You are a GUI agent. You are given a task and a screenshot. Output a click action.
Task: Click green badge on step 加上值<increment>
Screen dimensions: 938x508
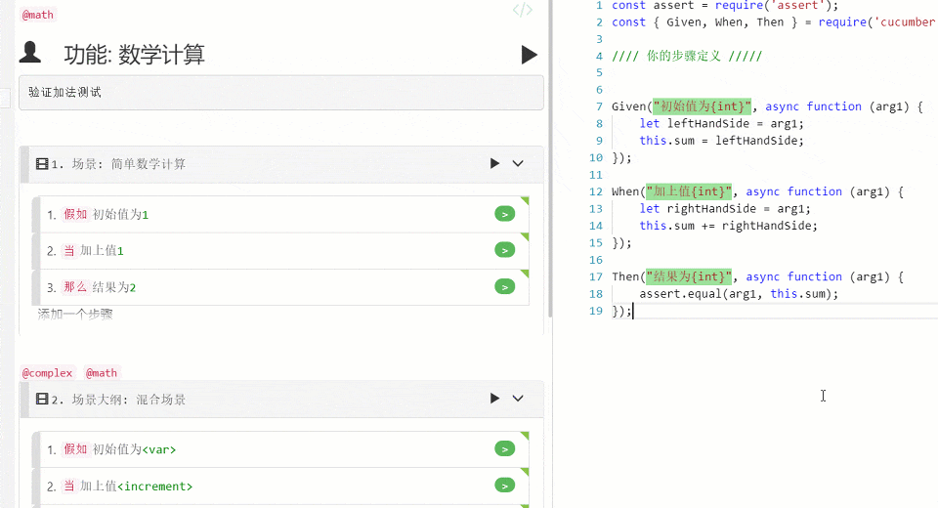pyautogui.click(x=504, y=486)
